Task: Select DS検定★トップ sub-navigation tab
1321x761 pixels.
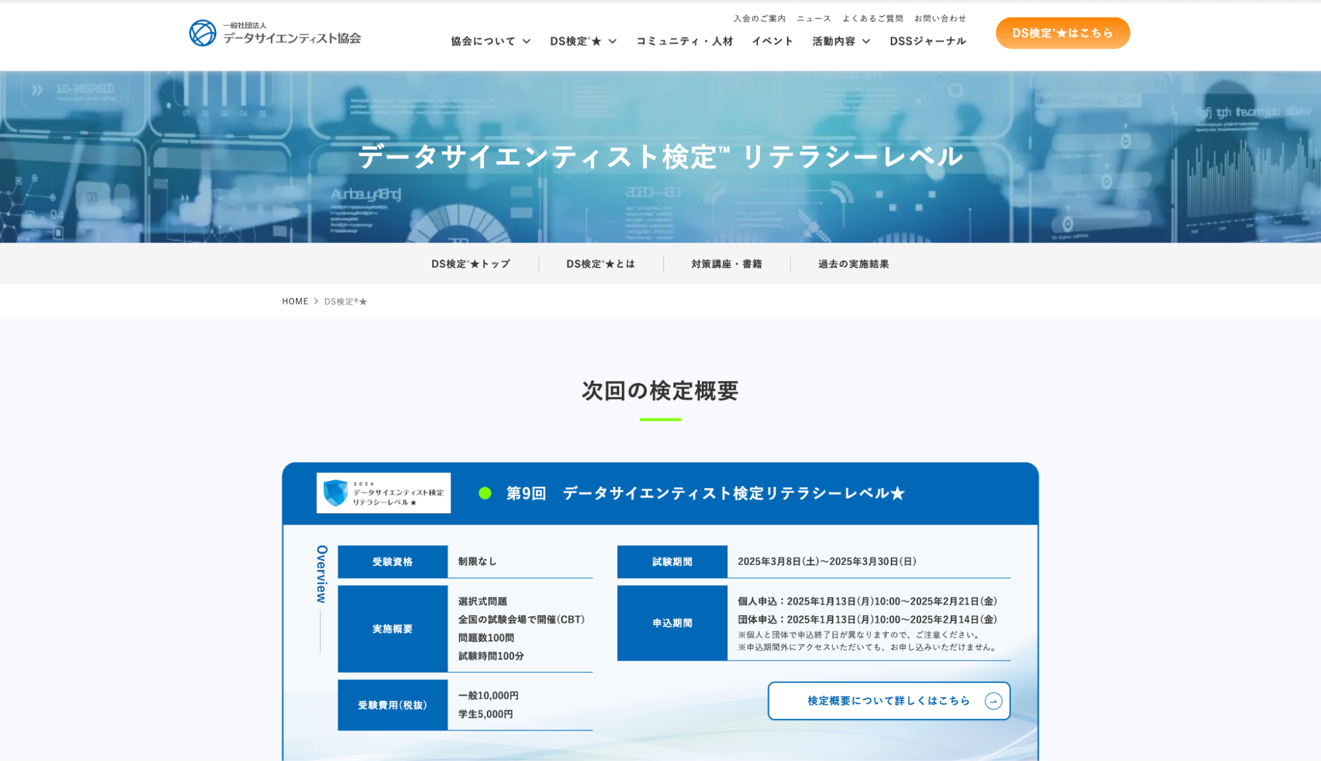Action: click(x=471, y=264)
